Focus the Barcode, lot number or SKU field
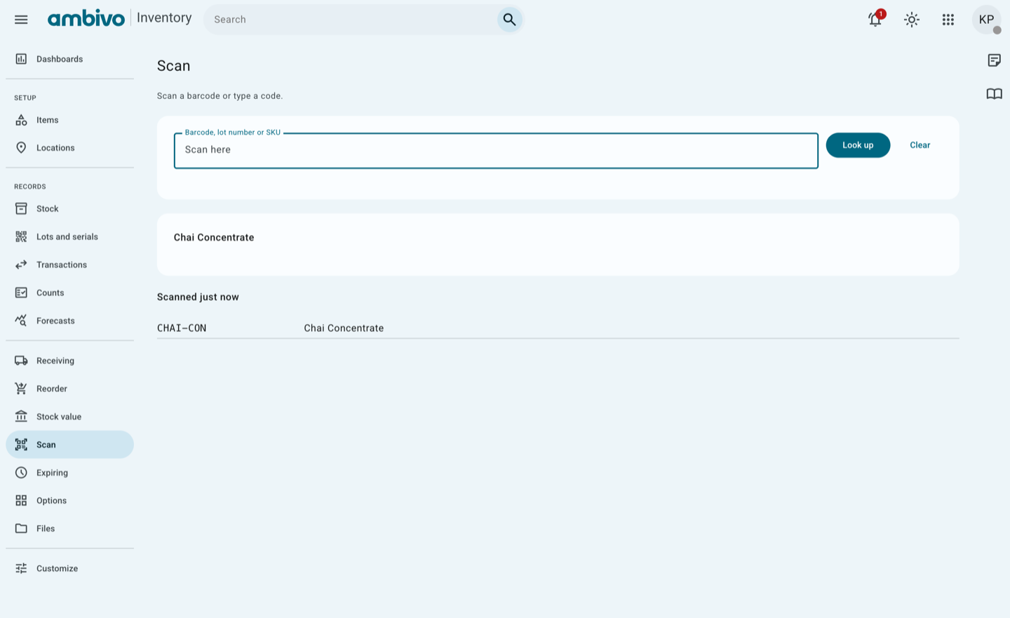Screen dimensions: 1010x618 496,151
